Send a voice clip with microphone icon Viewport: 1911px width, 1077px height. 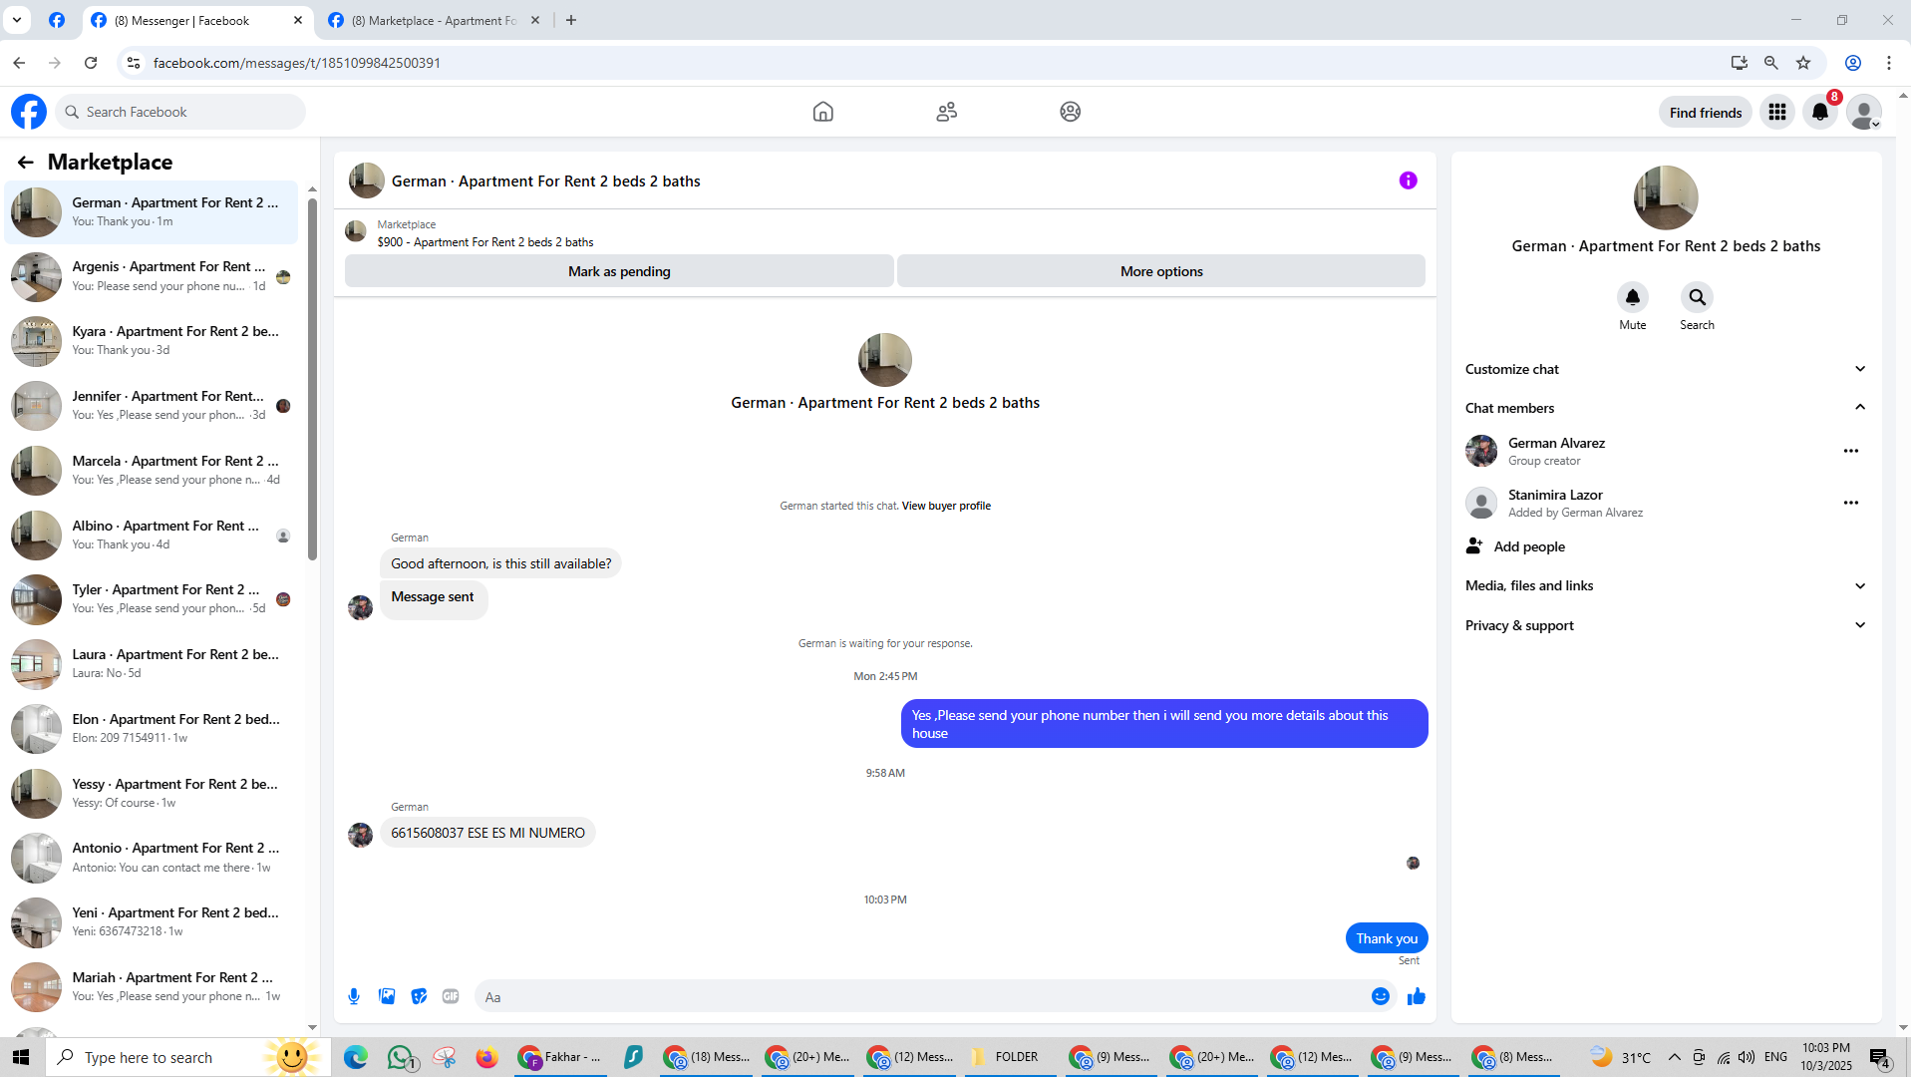point(354,996)
